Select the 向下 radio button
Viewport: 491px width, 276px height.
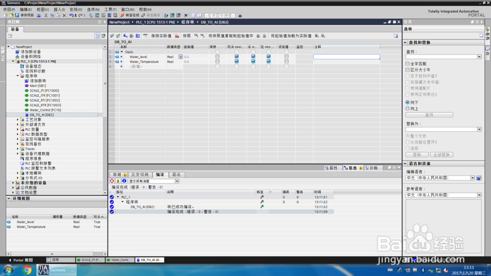(x=408, y=102)
